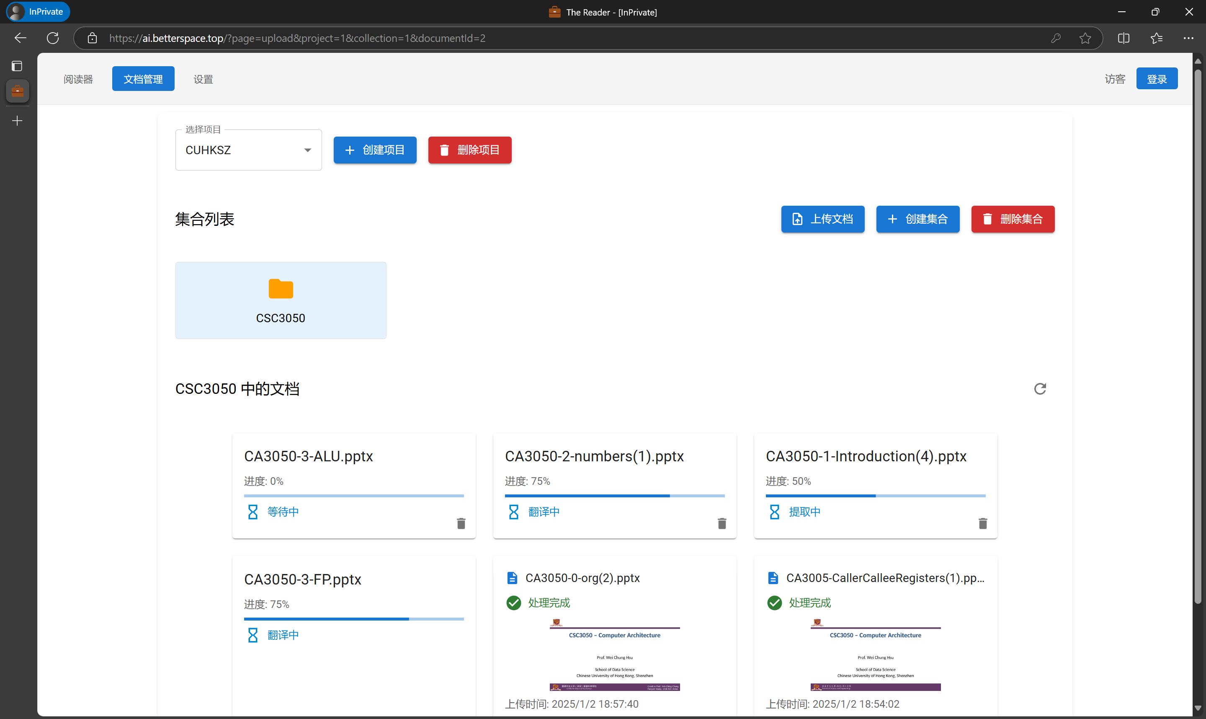
Task: Click the refresh document list icon
Action: [x=1039, y=388]
